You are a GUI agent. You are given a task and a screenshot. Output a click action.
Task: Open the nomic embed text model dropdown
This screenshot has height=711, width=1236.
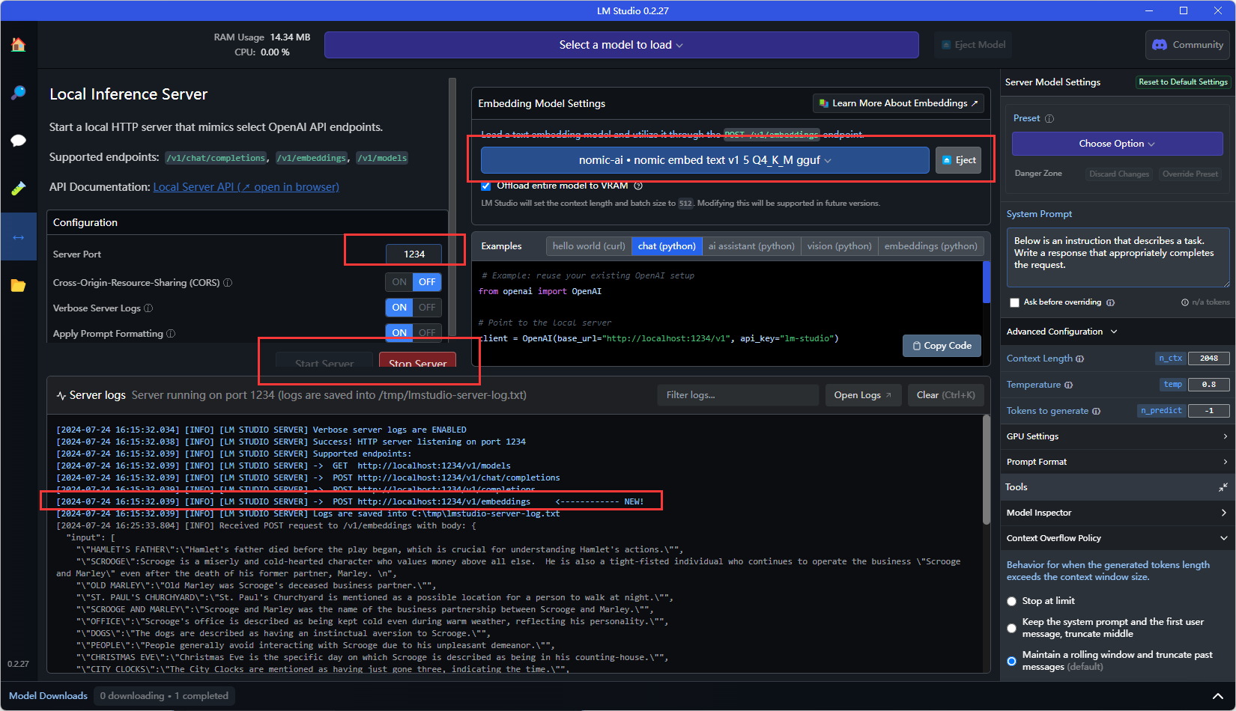705,160
